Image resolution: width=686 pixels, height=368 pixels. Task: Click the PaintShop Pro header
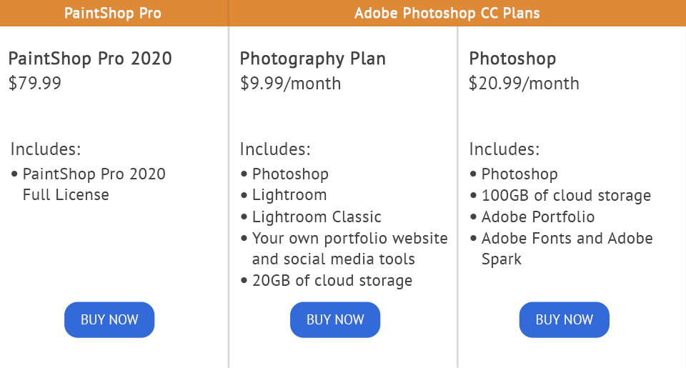click(x=113, y=13)
